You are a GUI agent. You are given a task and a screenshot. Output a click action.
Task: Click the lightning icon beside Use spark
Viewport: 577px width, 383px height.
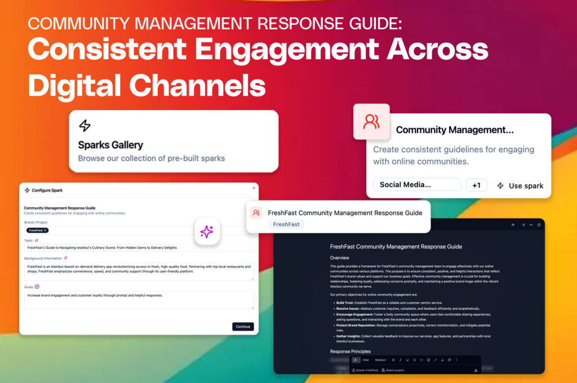[500, 185]
